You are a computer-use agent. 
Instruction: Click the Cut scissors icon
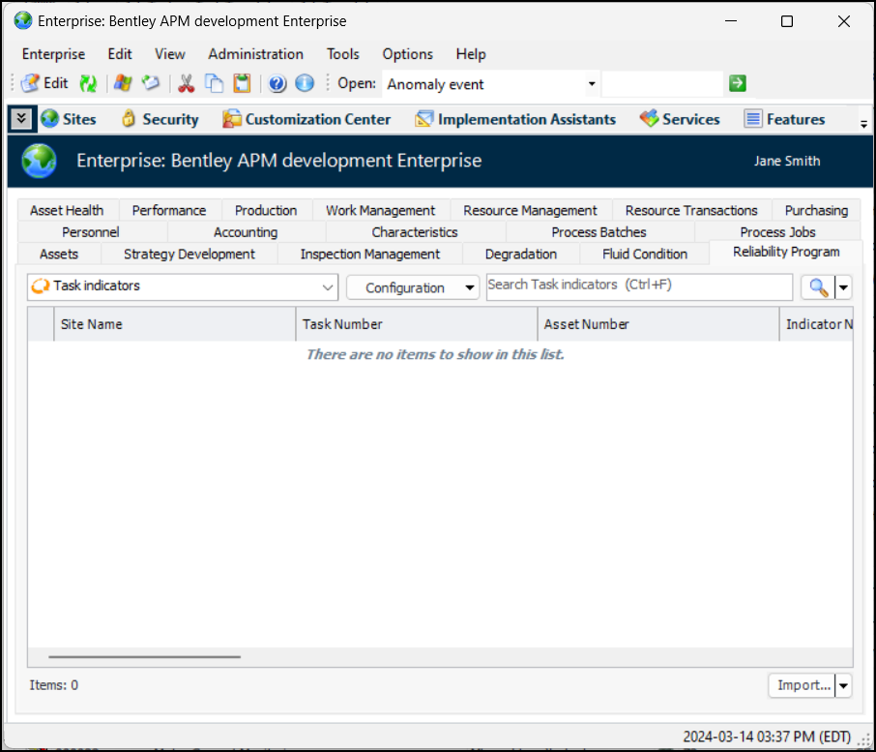[186, 84]
